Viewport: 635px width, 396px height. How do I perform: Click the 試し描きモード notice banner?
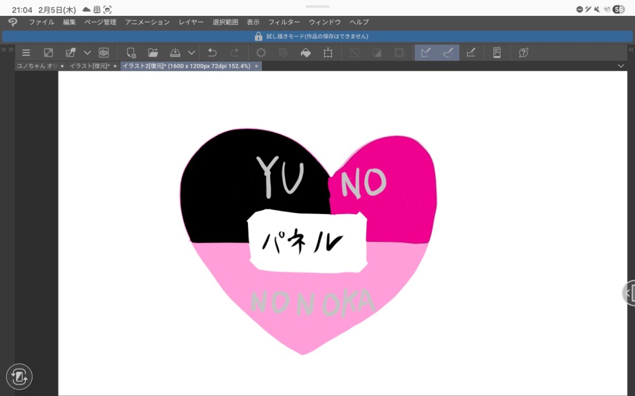tap(317, 36)
